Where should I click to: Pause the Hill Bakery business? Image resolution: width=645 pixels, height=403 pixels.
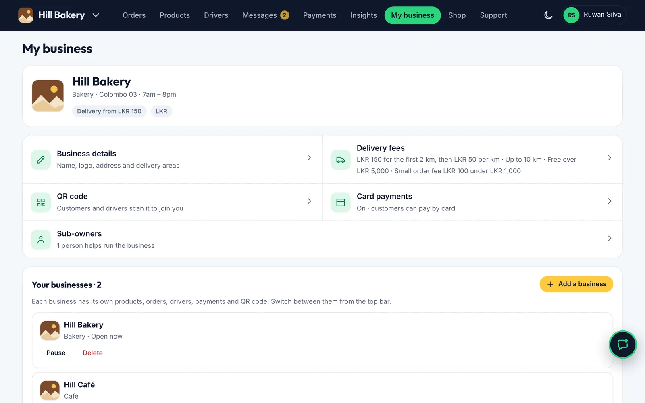point(56,353)
